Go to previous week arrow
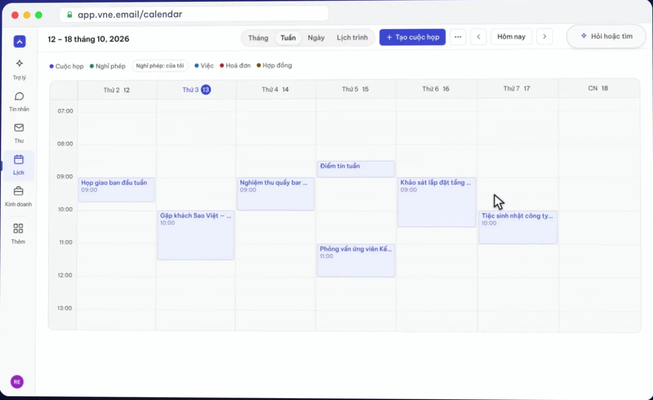 pyautogui.click(x=478, y=37)
